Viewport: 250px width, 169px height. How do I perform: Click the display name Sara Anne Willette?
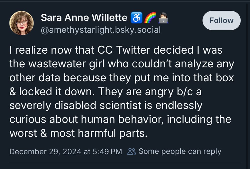click(x=84, y=17)
